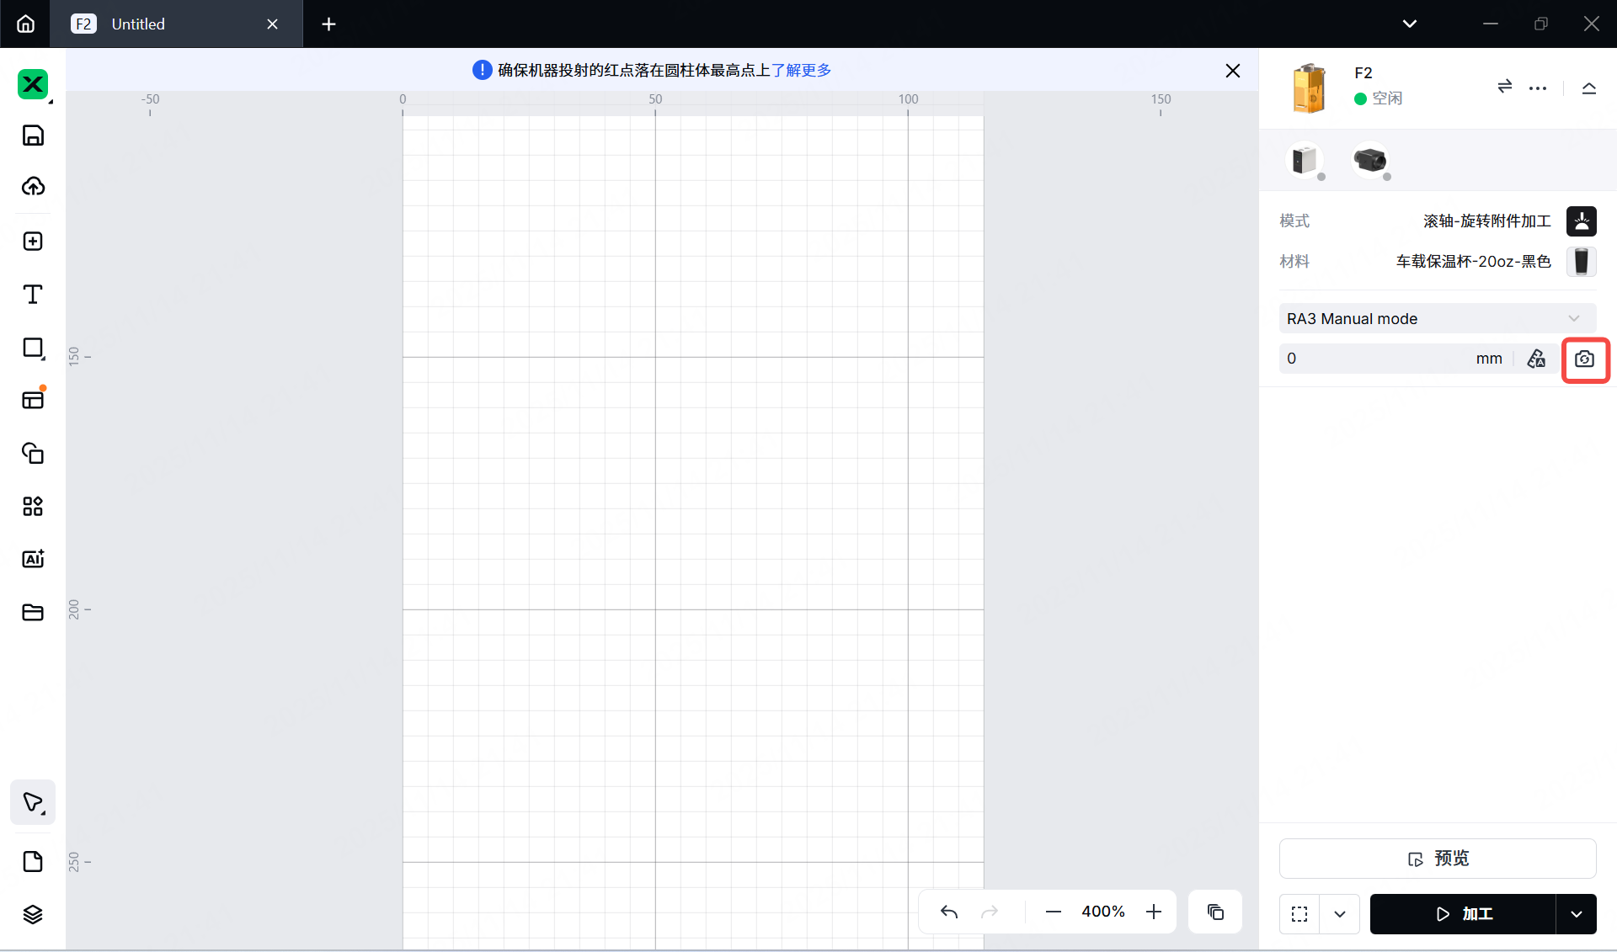
Task: Click the cloud upload icon
Action: coord(33,187)
